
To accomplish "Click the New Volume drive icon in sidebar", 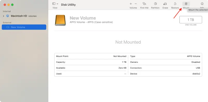I will point(8,27).
